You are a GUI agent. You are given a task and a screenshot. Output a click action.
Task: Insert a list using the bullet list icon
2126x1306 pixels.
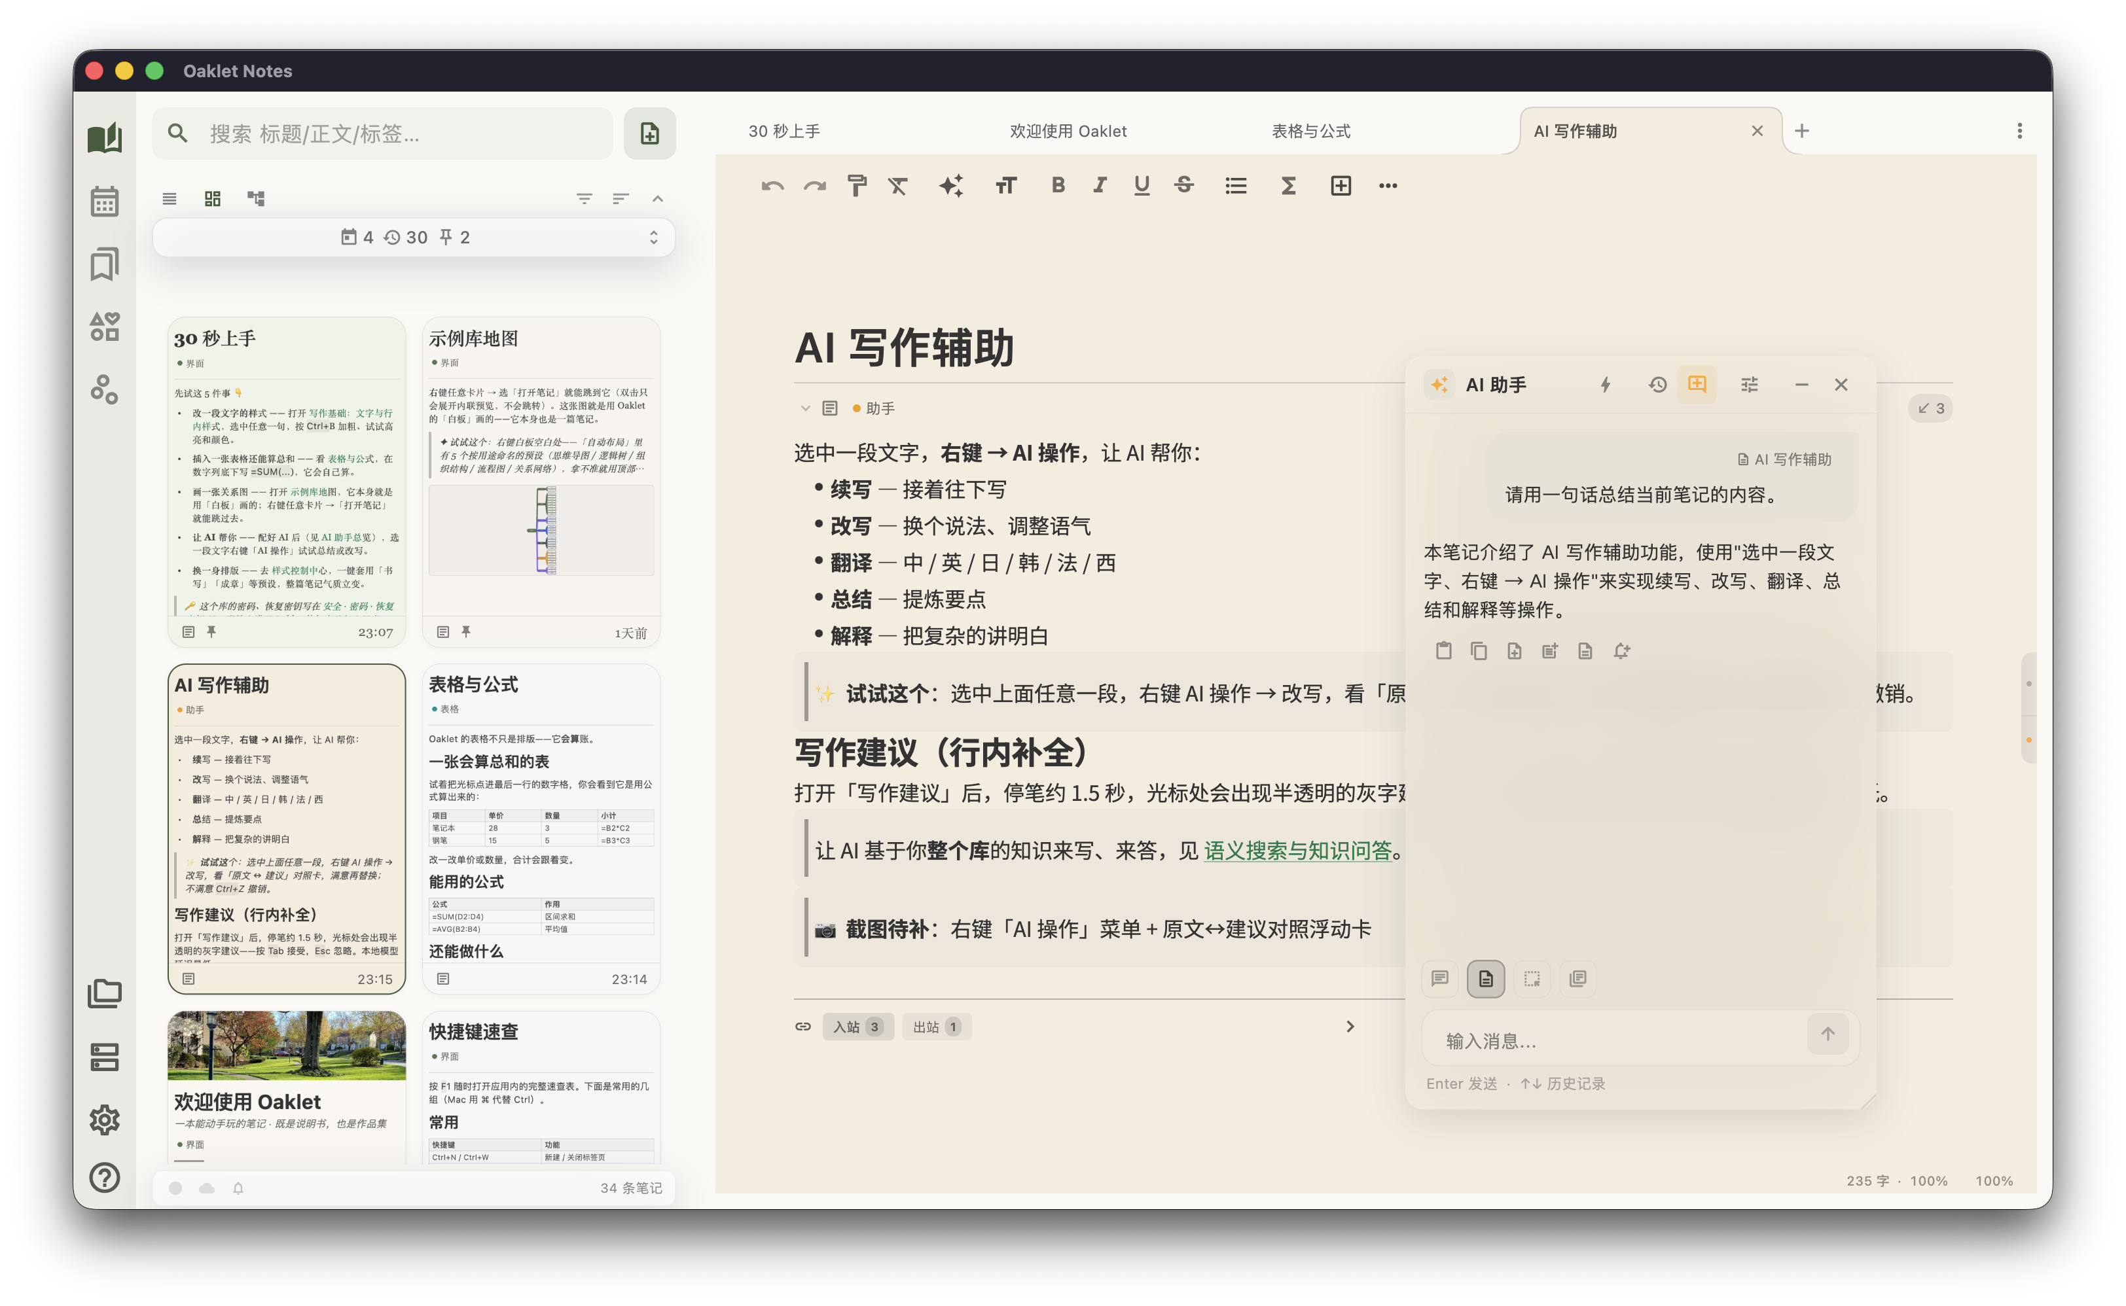tap(1236, 186)
